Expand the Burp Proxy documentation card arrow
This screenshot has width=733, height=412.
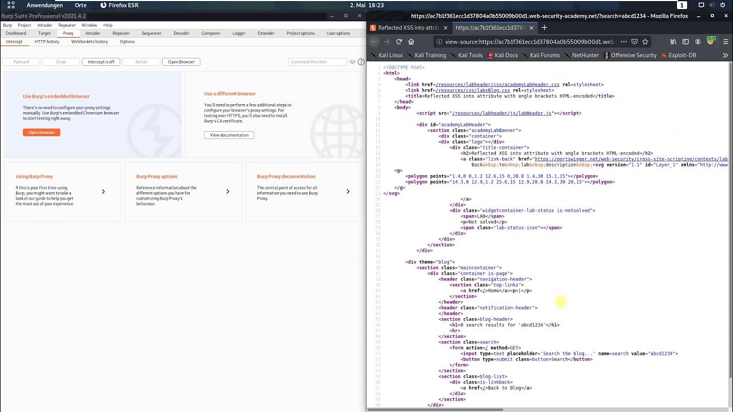tap(348, 192)
